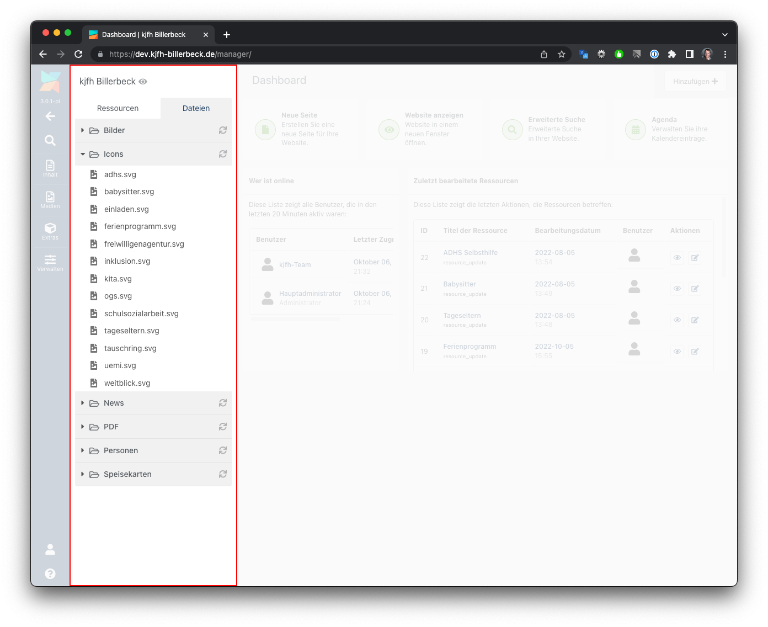Viewport: 768px width, 627px height.
Task: Open the Medien section in sidebar
Action: pyautogui.click(x=50, y=199)
